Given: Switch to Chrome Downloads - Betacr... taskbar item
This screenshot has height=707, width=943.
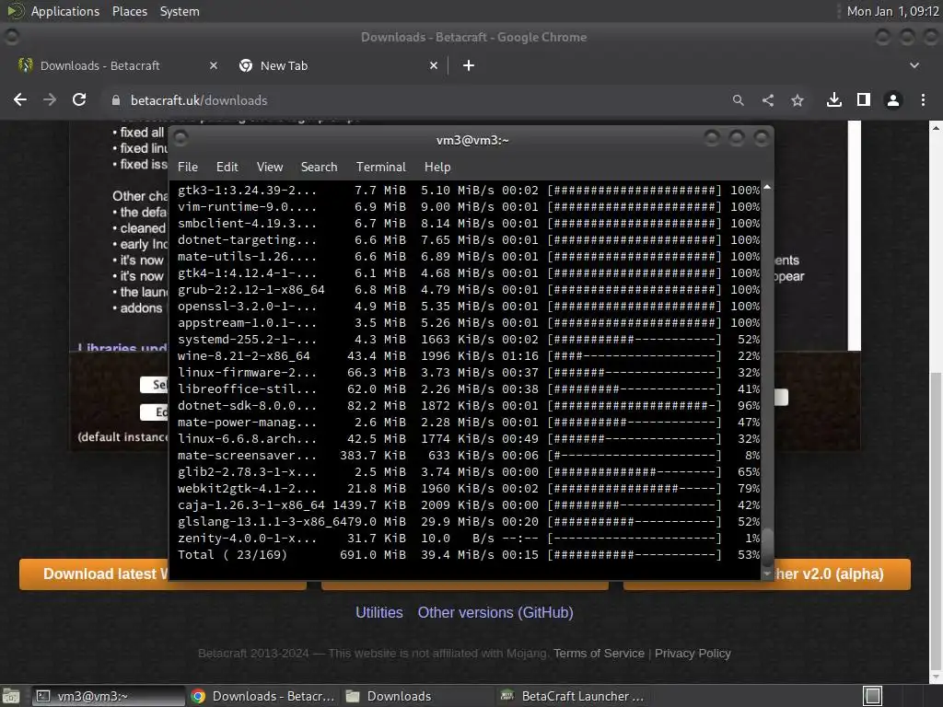Looking at the screenshot, I should point(262,696).
